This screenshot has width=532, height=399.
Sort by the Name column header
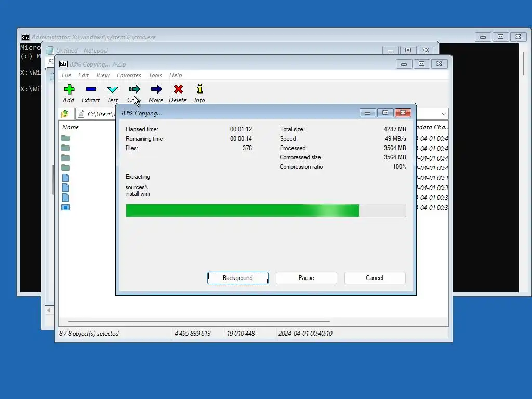(x=71, y=127)
